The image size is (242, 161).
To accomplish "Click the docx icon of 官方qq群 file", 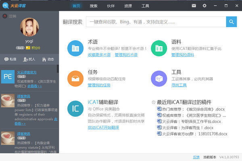I will [159, 133].
